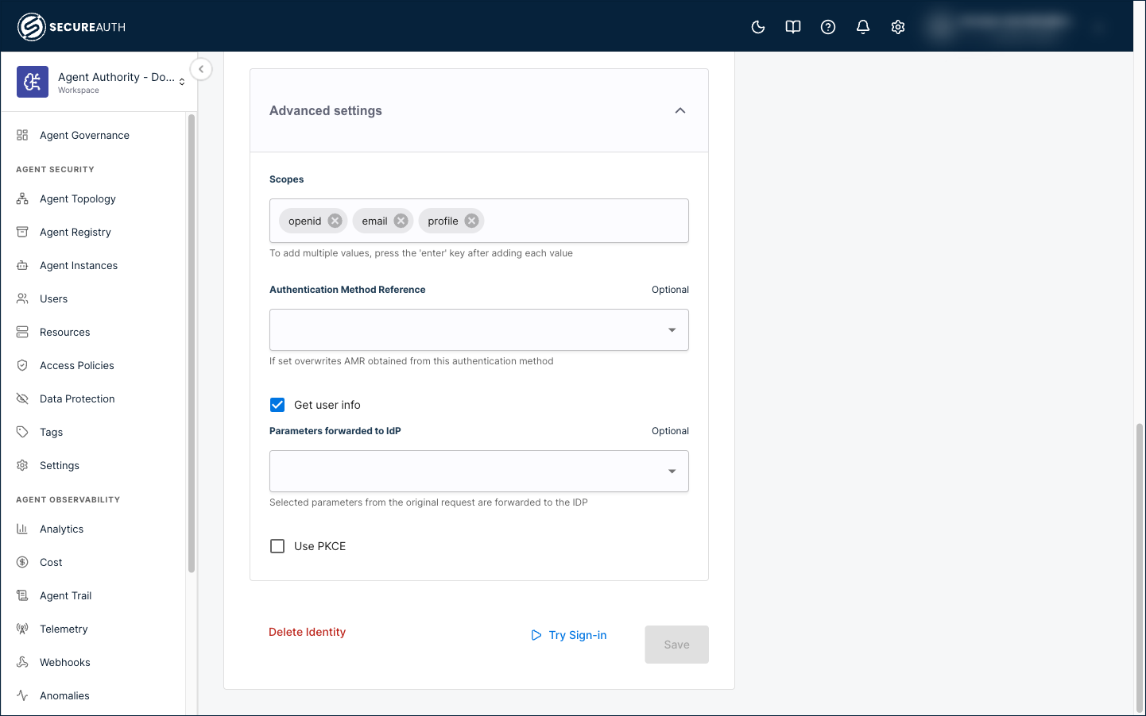Screen dimensions: 1146x716
Task: Remove the openid scope chip
Action: click(335, 221)
